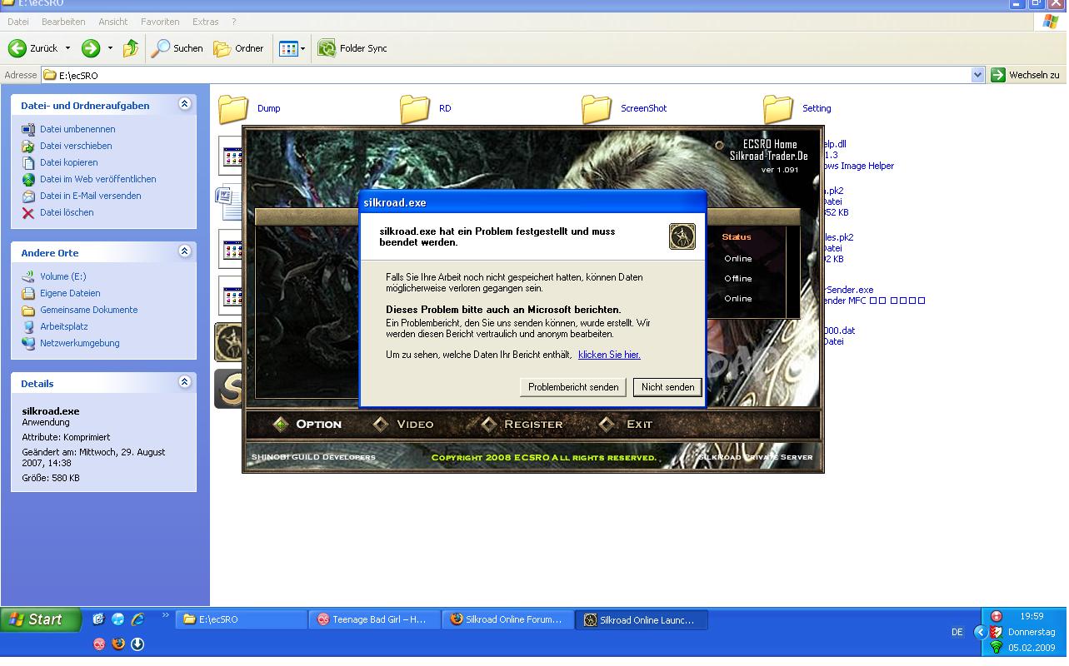Viewport: 1069px width, 666px height.
Task: Click the Zurück back arrow in Explorer
Action: [17, 48]
